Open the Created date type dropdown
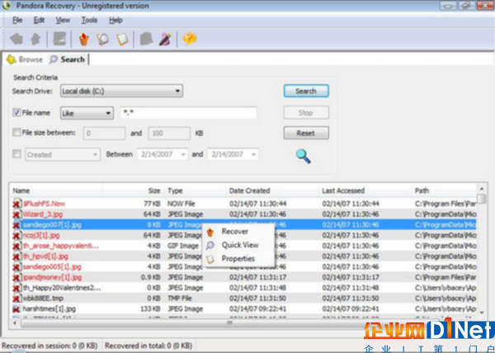Viewport: 495px width, 353px height. (x=63, y=154)
